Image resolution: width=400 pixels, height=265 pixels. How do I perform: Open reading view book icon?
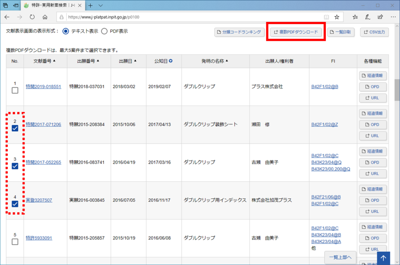pyautogui.click(x=326, y=17)
